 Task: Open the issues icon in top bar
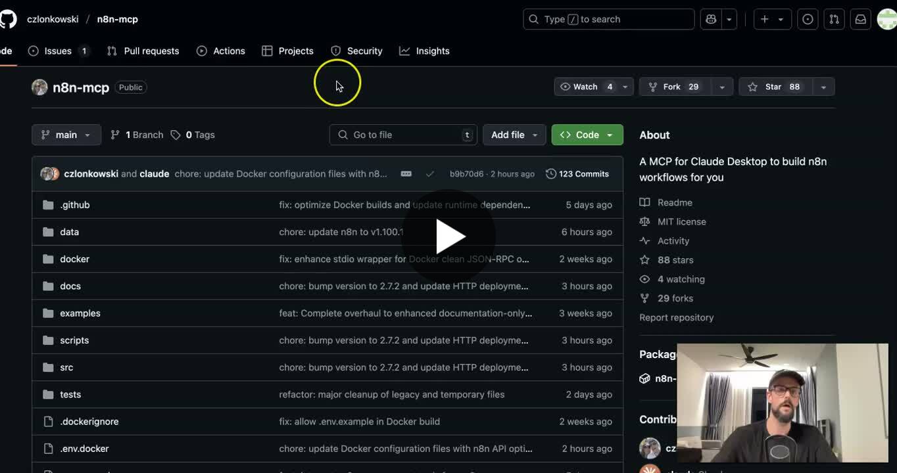click(808, 20)
